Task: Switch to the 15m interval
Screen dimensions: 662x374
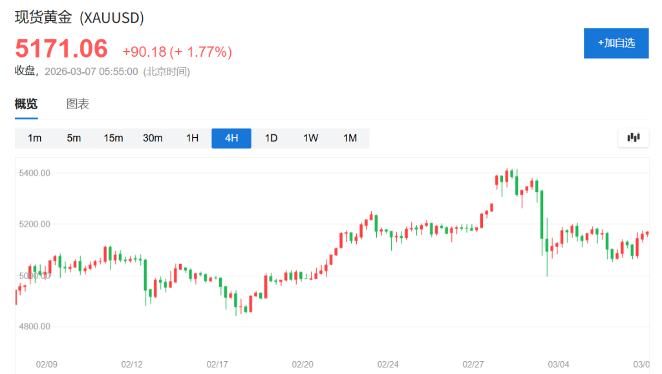Action: pos(113,138)
